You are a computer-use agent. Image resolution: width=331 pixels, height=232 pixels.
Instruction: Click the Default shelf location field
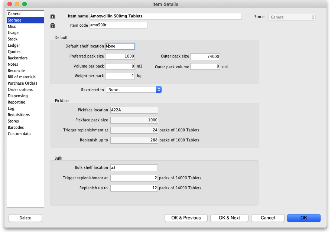point(120,46)
